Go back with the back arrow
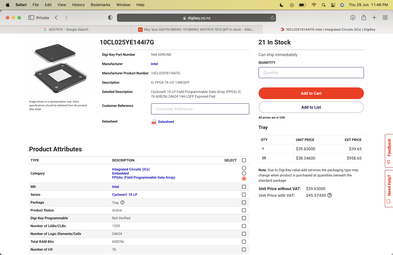 [56, 18]
